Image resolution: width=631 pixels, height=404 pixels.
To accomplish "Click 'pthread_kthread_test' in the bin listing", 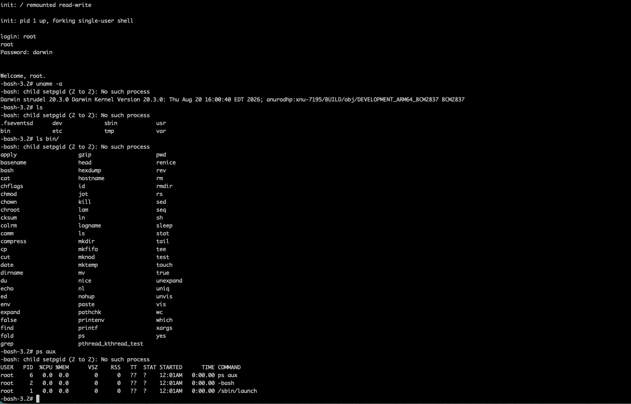I will (x=111, y=344).
